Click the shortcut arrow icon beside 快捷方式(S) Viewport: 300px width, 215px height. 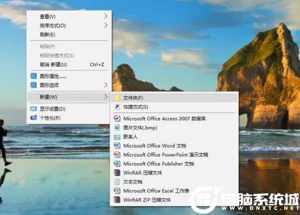117,107
